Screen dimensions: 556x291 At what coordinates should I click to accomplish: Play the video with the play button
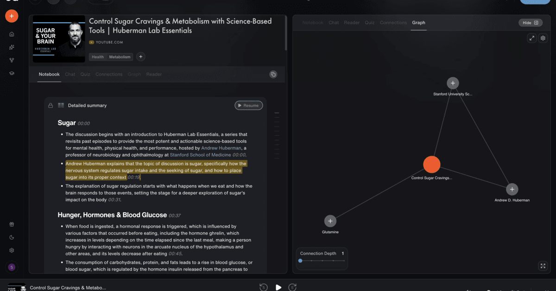pos(278,287)
